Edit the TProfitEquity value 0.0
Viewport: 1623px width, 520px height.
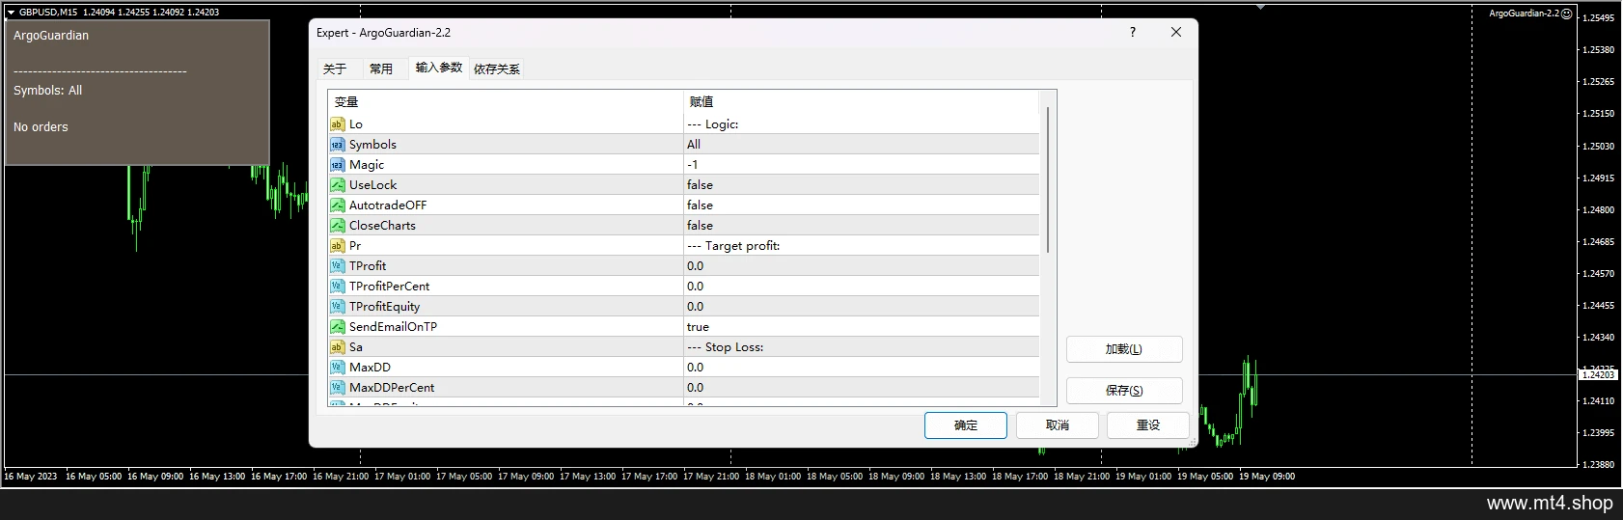862,307
